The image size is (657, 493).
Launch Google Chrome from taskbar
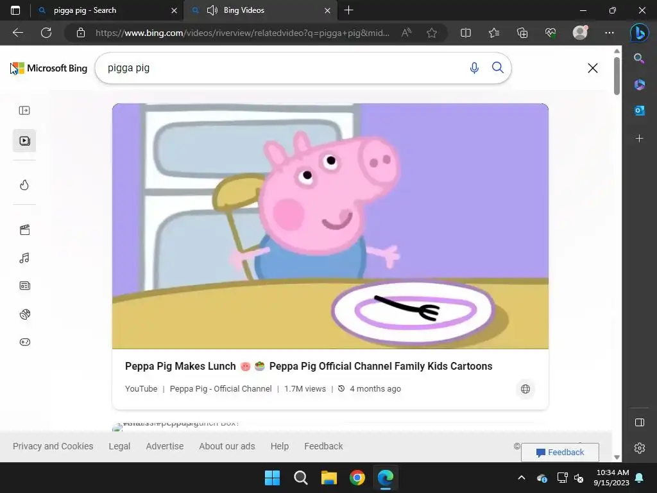(x=357, y=478)
